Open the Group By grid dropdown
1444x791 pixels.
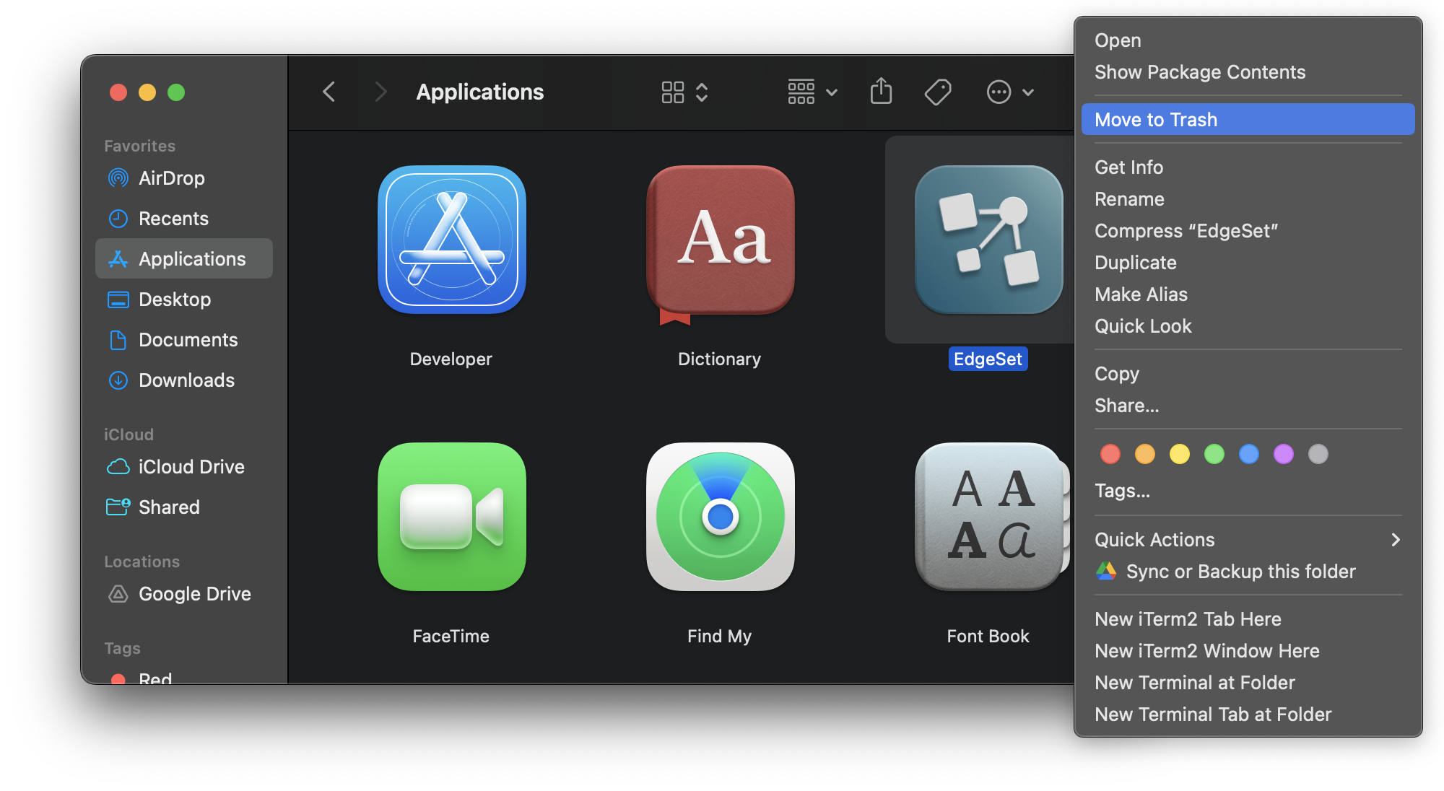tap(812, 92)
